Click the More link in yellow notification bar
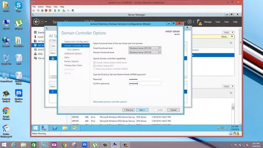The image size is (263, 148). 224,37
